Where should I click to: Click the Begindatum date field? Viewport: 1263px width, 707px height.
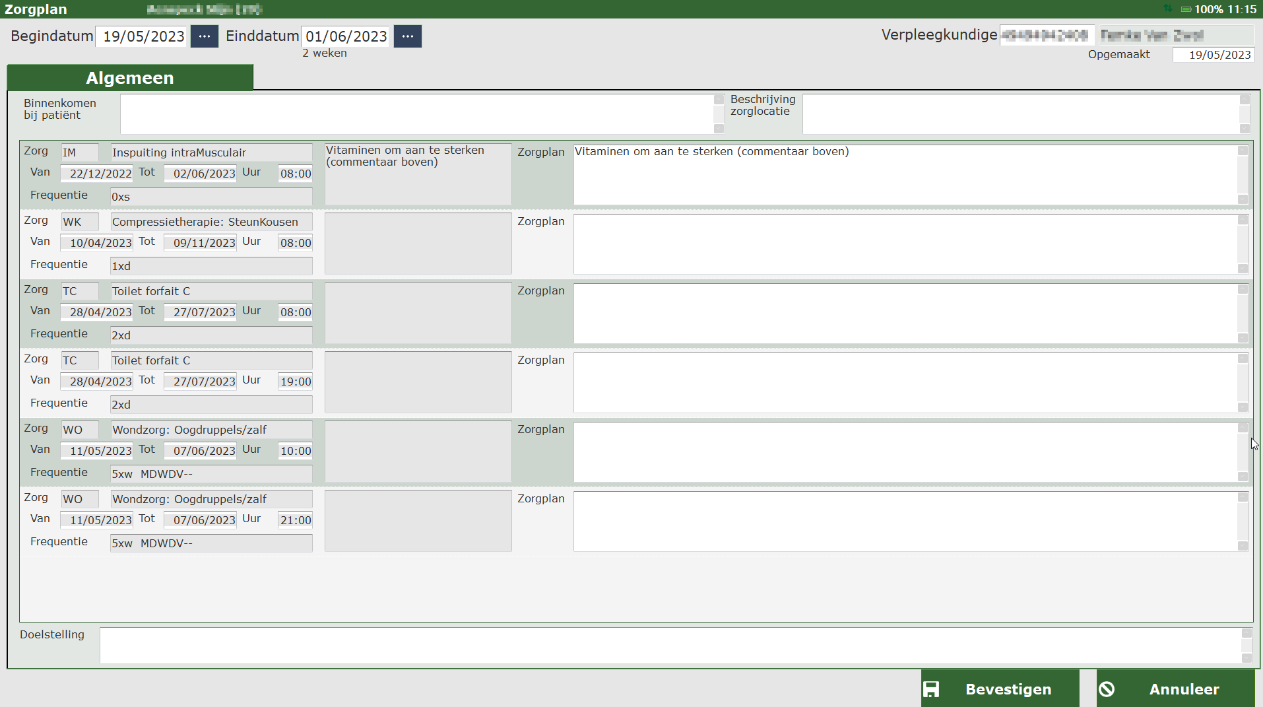tap(143, 36)
